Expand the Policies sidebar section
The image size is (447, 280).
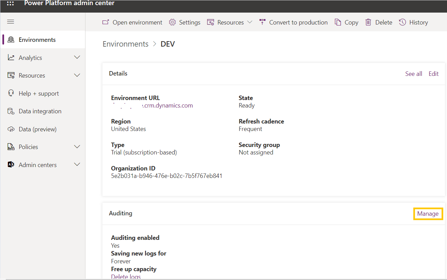pos(77,147)
